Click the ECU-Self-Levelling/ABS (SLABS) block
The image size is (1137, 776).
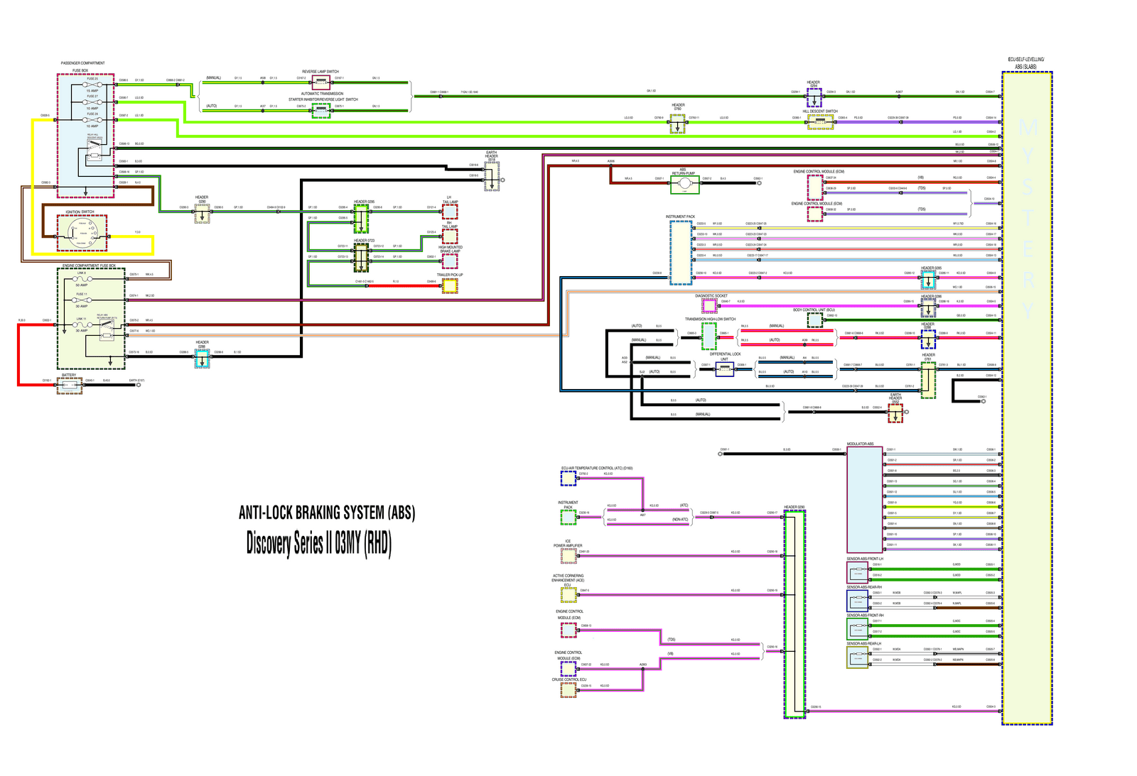1027,398
